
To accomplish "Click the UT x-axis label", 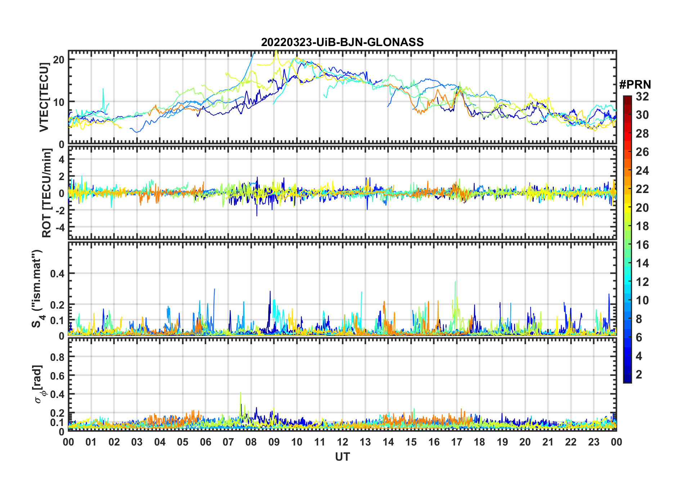I will [x=342, y=457].
